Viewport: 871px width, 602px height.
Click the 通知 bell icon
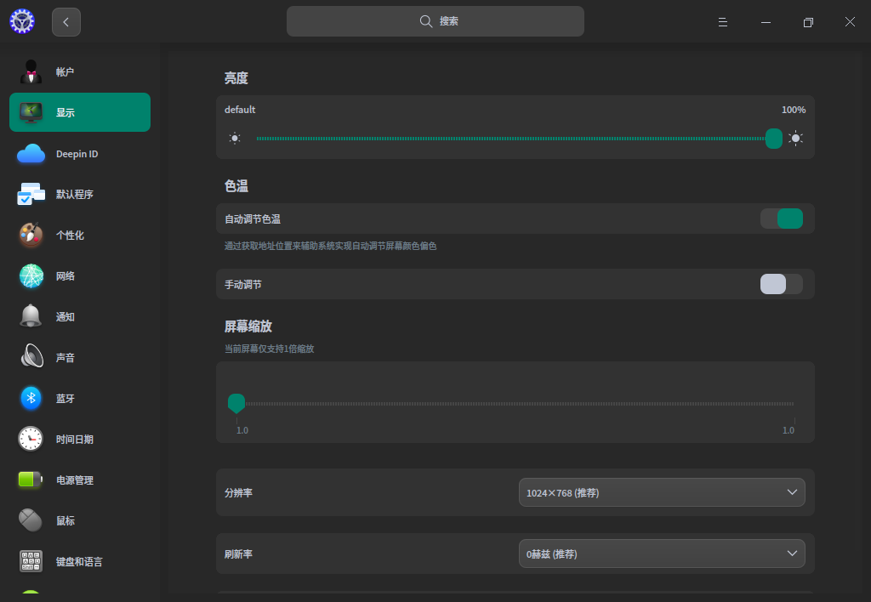click(x=31, y=316)
